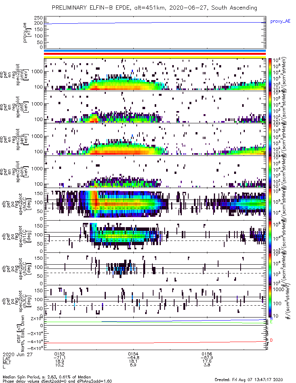Viewport: 296px width, 383px height.
Task: Click the dashed line in the ch0LC panel
Action: click(155, 208)
